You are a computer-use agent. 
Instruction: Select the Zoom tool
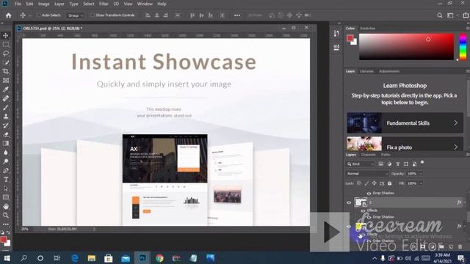pyautogui.click(x=6, y=216)
